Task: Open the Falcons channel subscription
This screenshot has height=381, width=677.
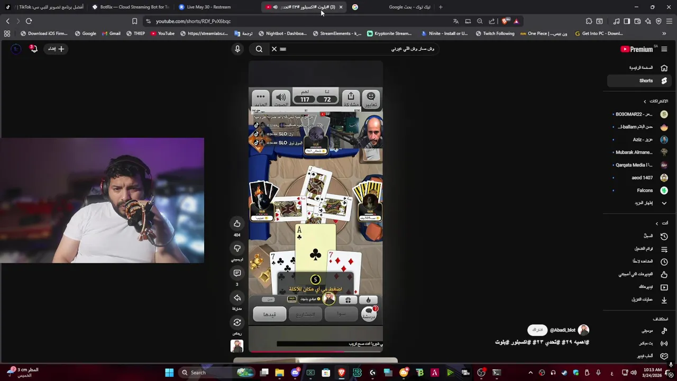Action: [639, 190]
